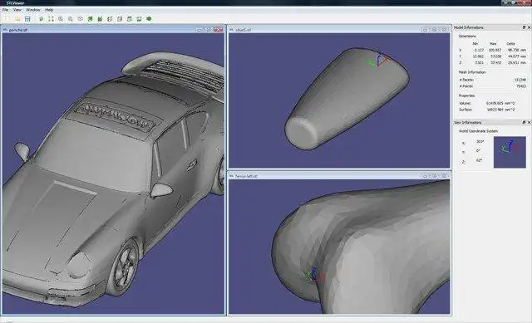The image size is (532, 323).
Task: Minimize the porsche.stl sub-window
Action: point(199,30)
